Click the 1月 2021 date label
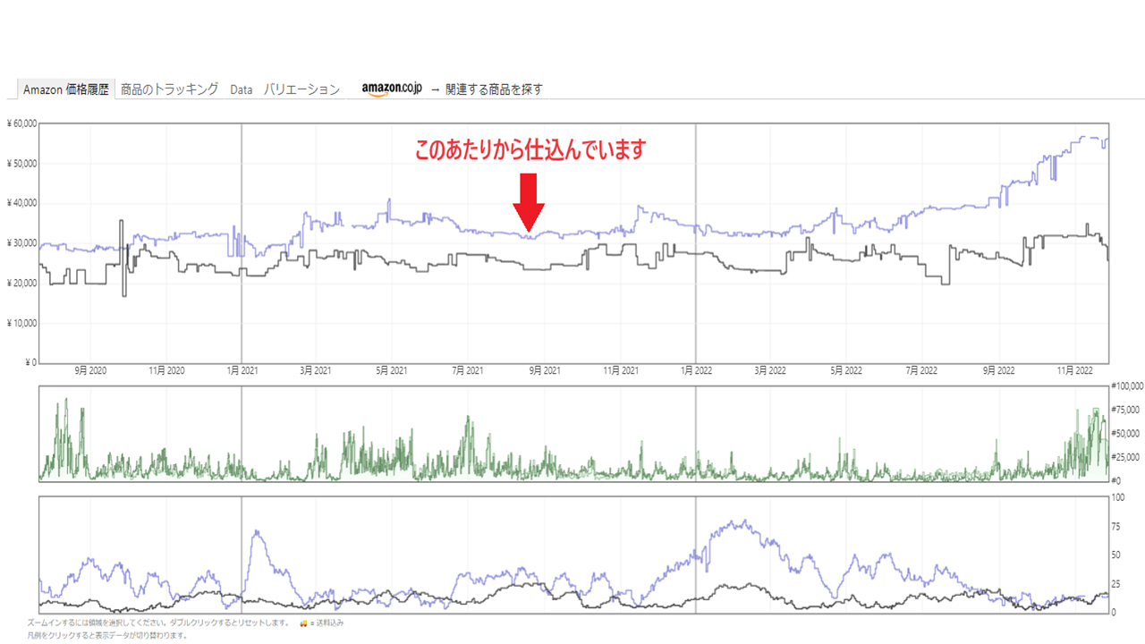This screenshot has width=1145, height=644. click(242, 370)
